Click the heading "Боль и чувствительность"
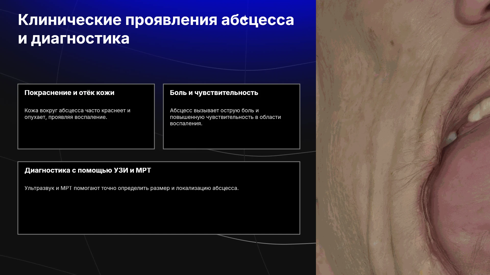 (214, 93)
